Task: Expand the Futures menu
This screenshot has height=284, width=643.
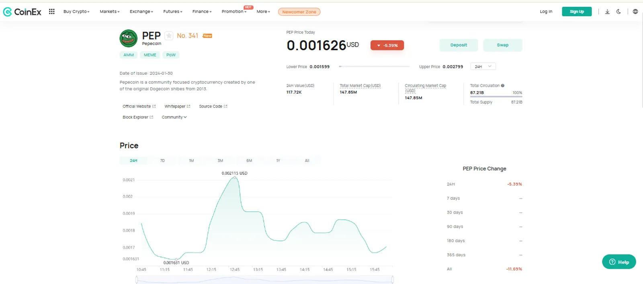Action: click(x=173, y=12)
